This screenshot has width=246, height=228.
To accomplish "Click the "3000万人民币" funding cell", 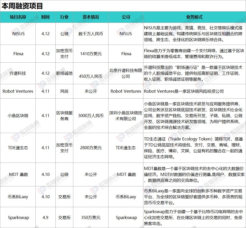I will (91, 116).
